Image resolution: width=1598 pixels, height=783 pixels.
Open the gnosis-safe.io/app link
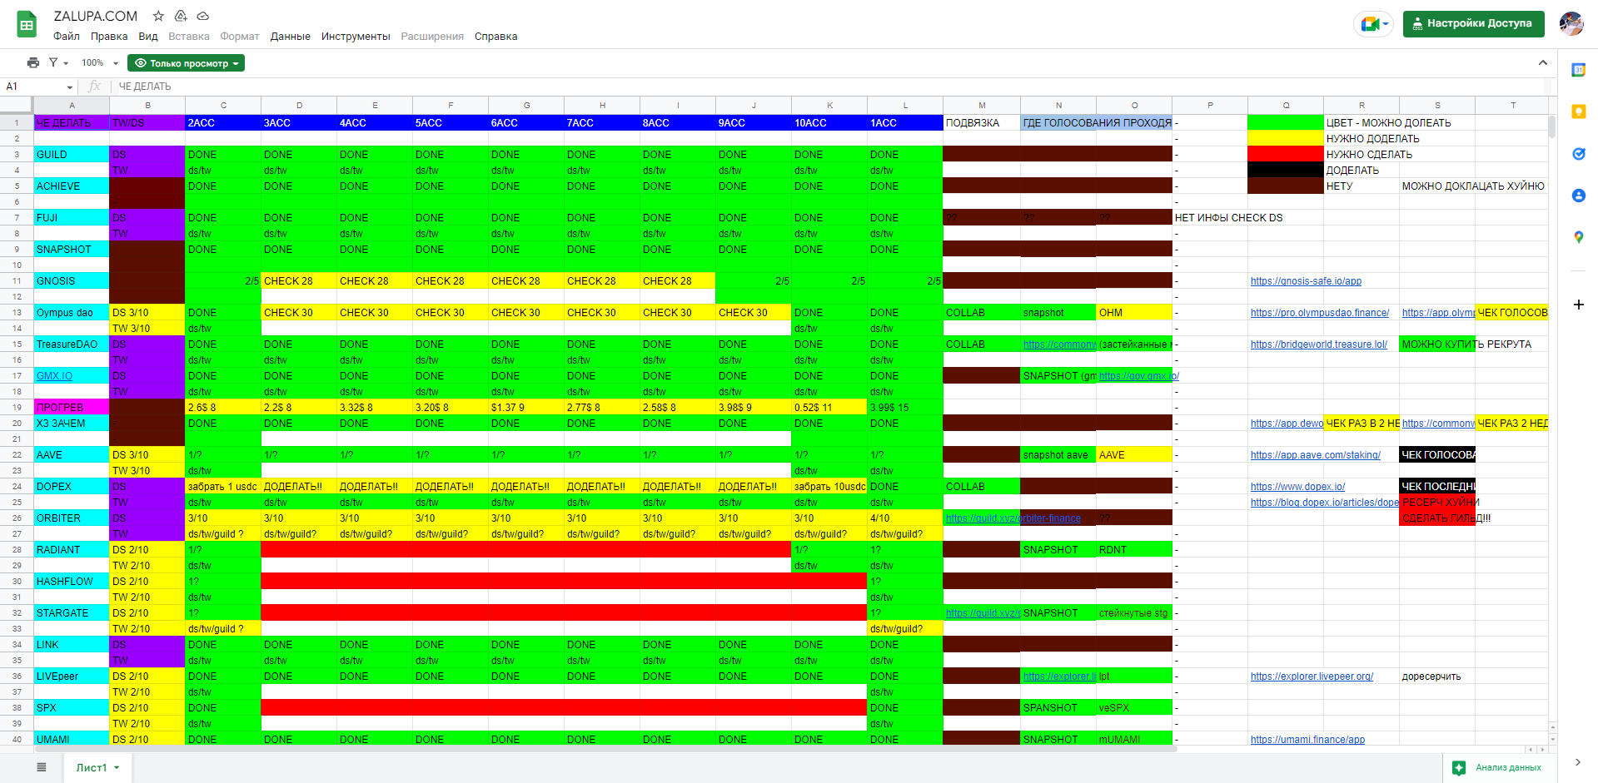point(1305,281)
